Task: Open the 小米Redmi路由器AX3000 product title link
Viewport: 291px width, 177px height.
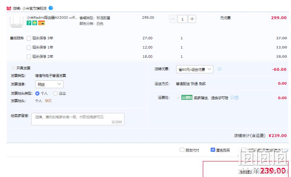Action: click(x=52, y=18)
